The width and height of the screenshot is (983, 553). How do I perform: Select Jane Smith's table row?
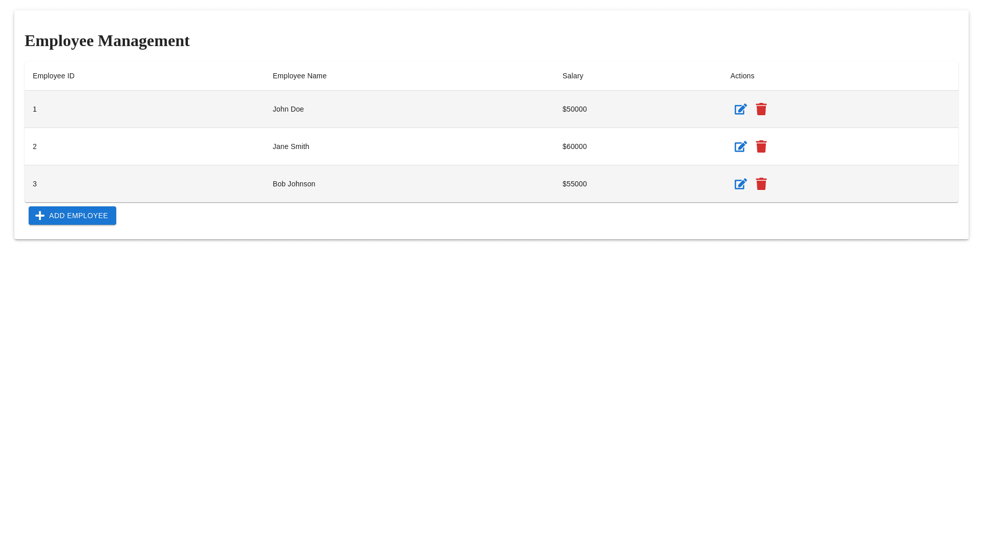(358, 146)
